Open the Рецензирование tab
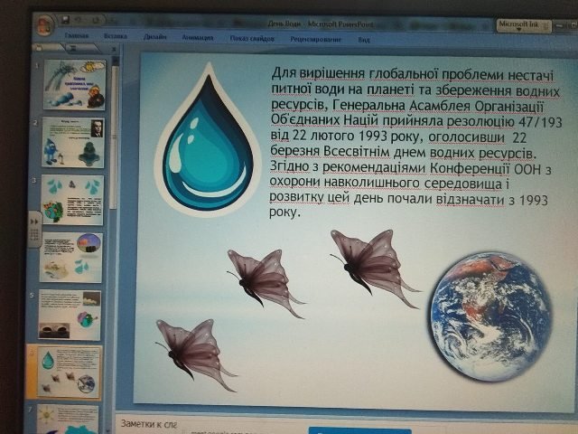 (315, 39)
